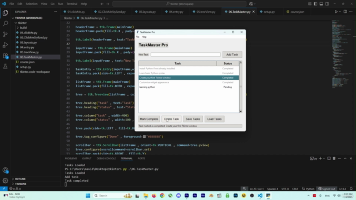
Task: Maximize the panel with the chevron up
Action: pyautogui.click(x=345, y=158)
